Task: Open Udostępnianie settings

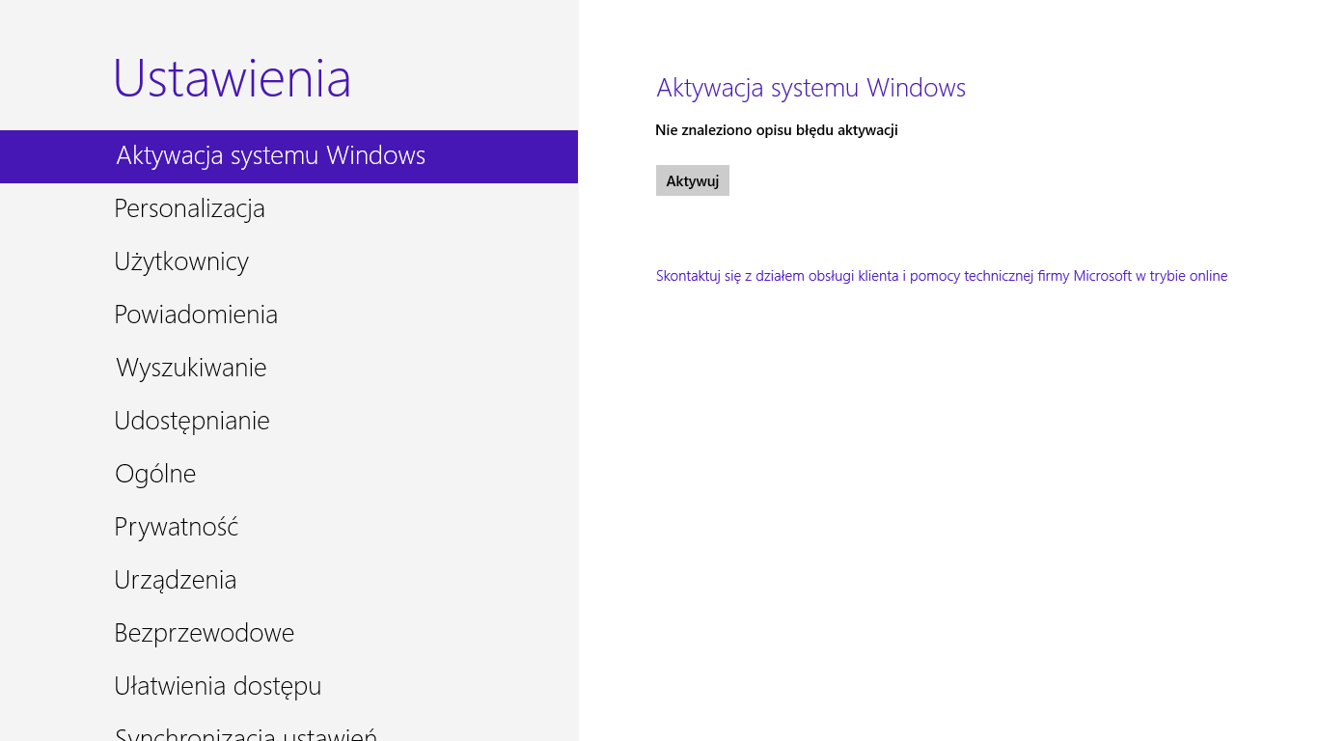Action: (x=288, y=422)
